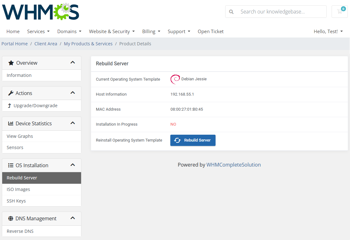Expand the Hello, Test! account menu

tap(328, 31)
